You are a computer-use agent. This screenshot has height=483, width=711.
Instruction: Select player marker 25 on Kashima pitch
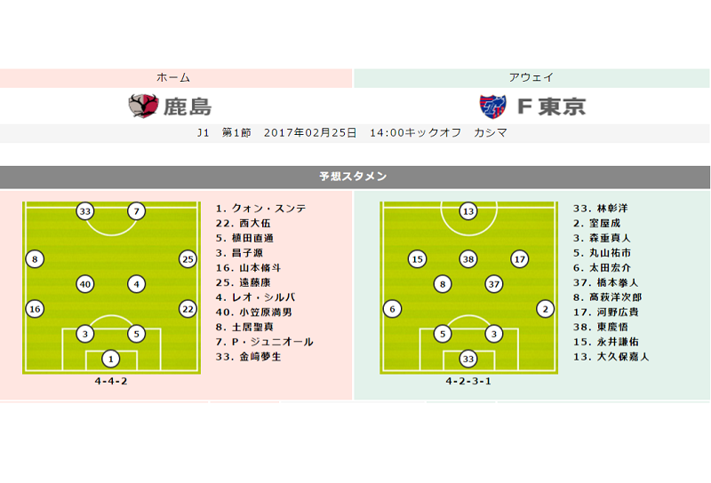187,259
